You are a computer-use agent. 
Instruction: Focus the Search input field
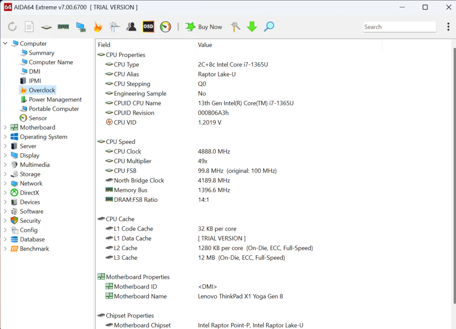(399, 27)
